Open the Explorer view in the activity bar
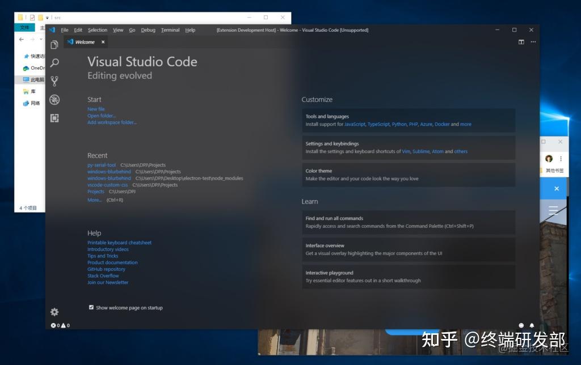Screen dimensions: 581x365 point(54,44)
